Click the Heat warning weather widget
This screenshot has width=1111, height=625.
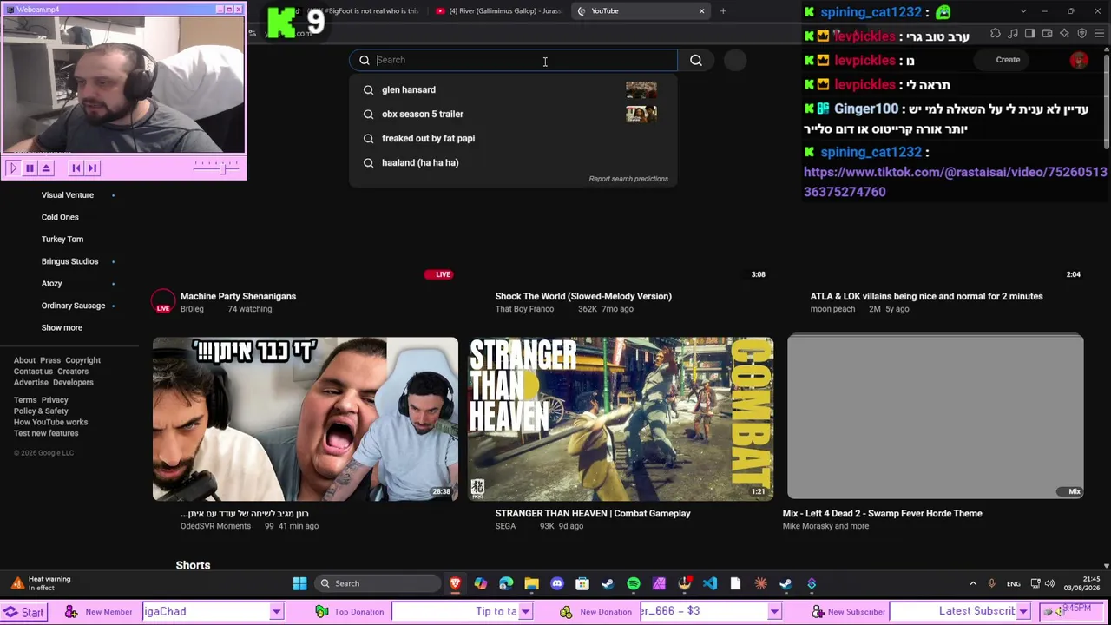click(x=42, y=583)
